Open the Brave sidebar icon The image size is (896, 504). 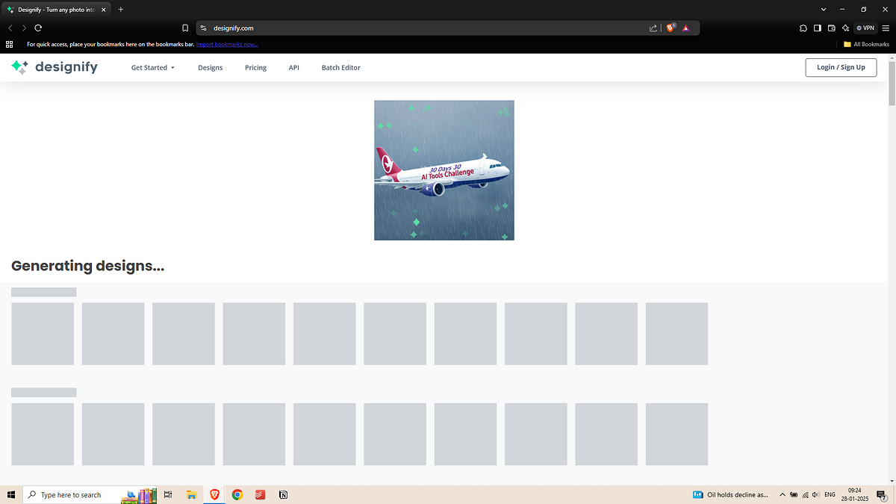point(816,28)
